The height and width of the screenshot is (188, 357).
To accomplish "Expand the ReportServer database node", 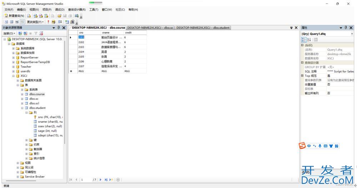I will coord(14,57).
